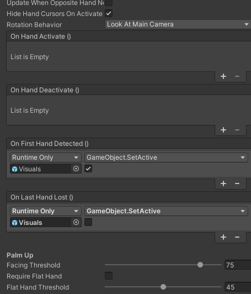Open GameObject.SetActive dropdown in On First Hand Detected

tap(166, 158)
